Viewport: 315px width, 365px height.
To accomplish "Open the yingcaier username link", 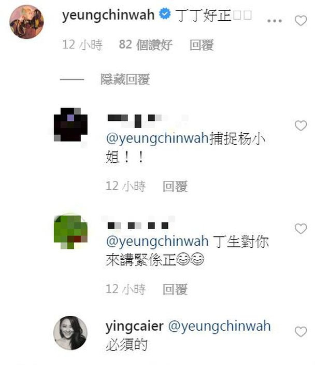I will 135,326.
